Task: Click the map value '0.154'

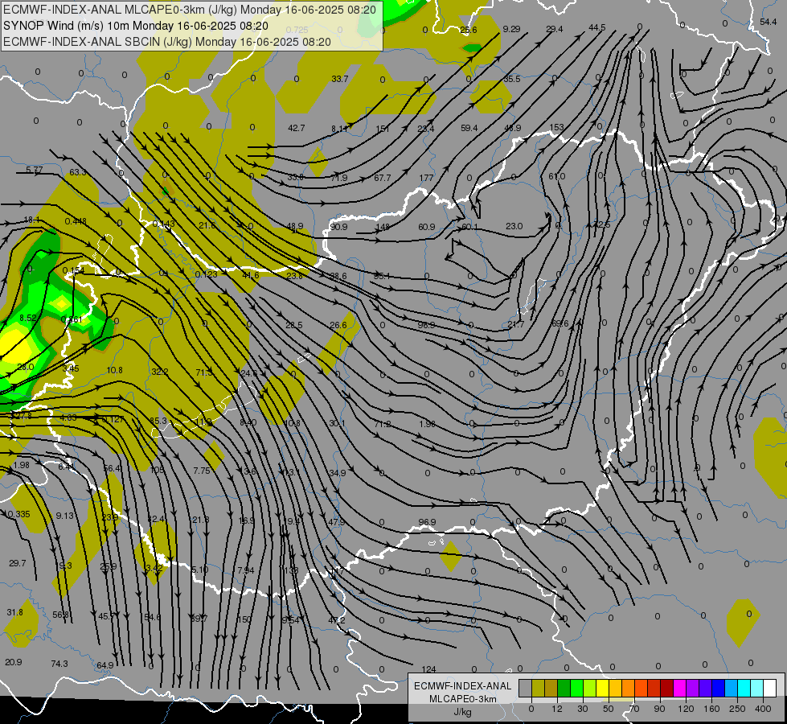Action: (x=74, y=270)
